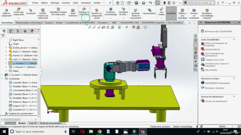Open the Insertion menu

(66, 3)
